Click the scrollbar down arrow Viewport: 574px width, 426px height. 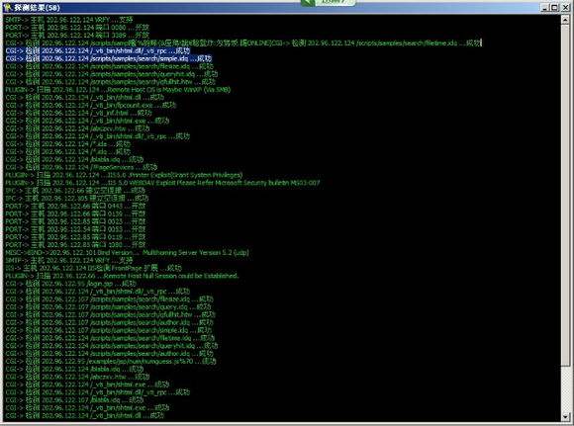566,416
